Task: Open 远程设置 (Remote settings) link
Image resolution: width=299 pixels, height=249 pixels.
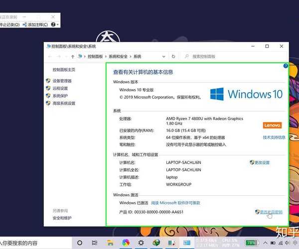Action: [x=60, y=88]
